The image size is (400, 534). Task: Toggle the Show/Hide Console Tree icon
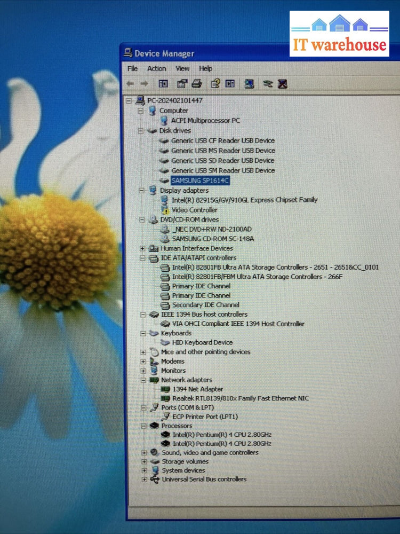[163, 84]
